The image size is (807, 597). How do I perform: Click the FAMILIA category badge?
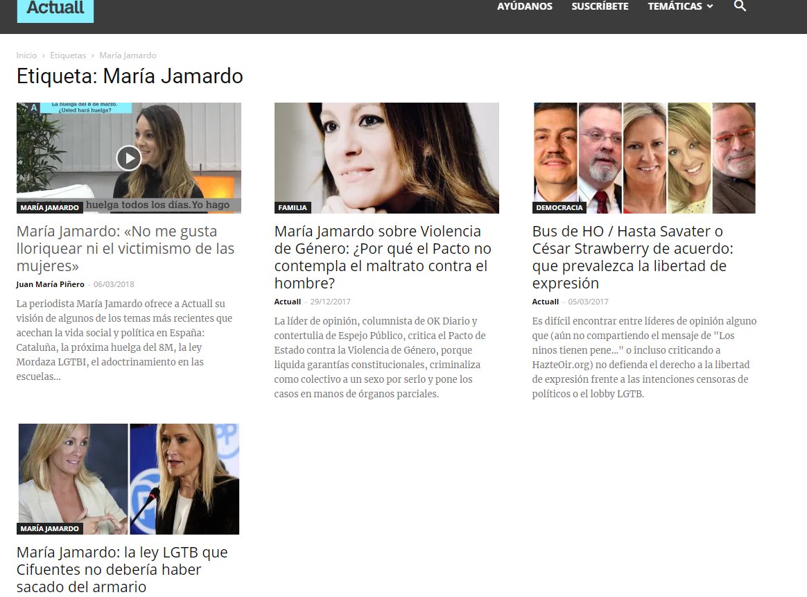click(293, 207)
